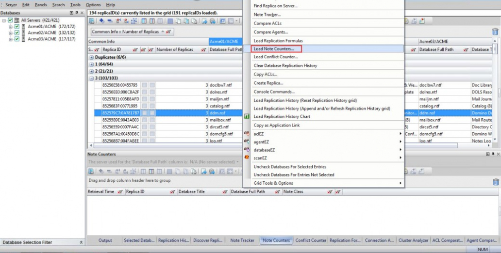The image size is (501, 253).
Task: Collapse the 3 (103/103) group row
Action: coord(91,79)
